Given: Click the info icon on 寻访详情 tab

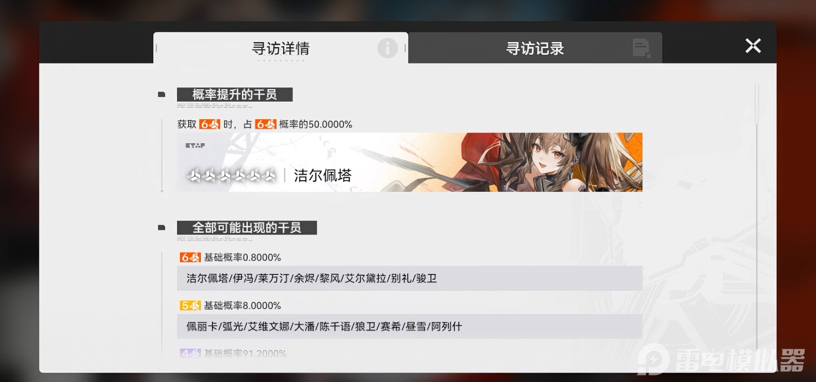Looking at the screenshot, I should tap(387, 49).
